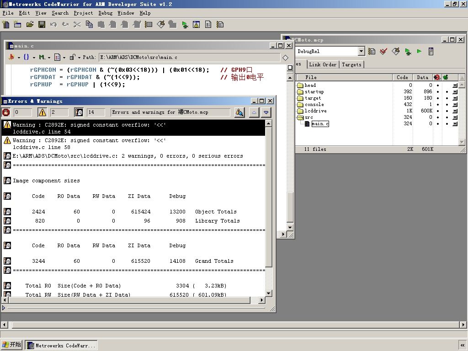Click the Cut scissors icon

click(x=77, y=25)
